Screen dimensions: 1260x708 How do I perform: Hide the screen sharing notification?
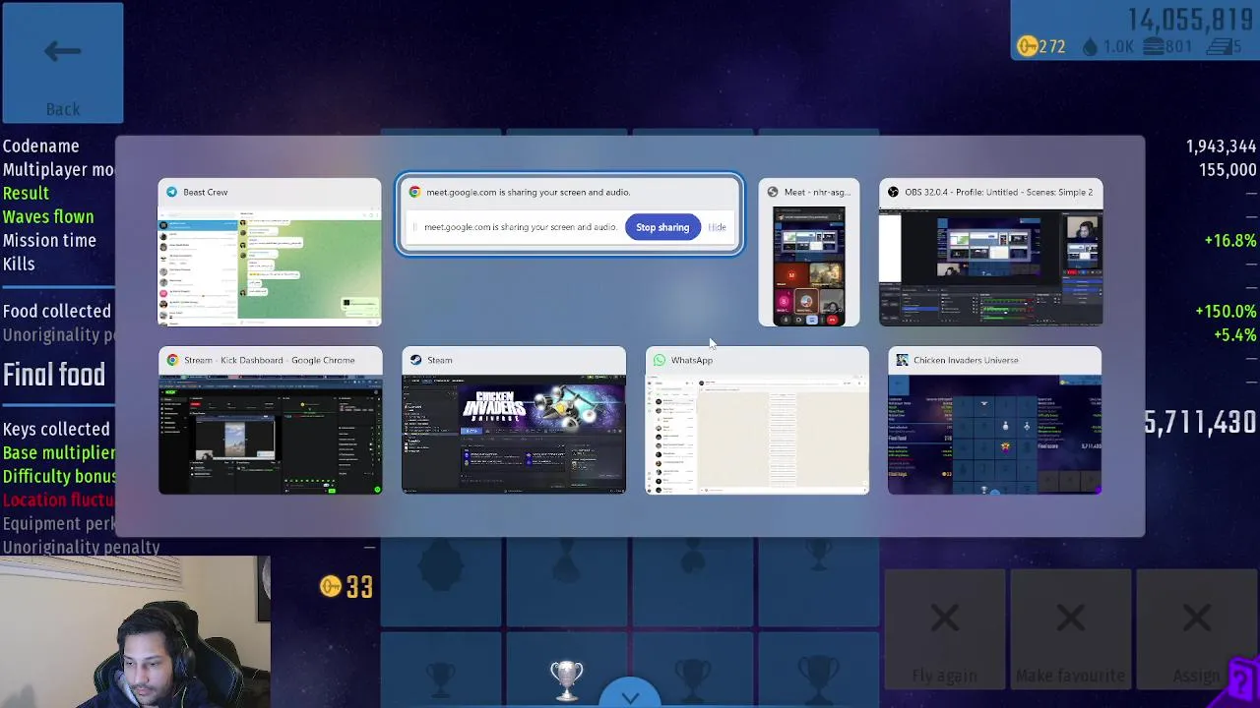click(717, 227)
